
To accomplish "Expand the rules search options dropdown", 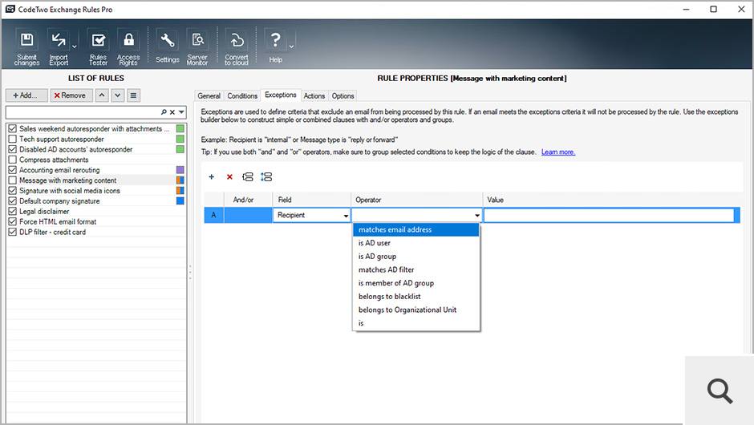I will click(x=181, y=112).
